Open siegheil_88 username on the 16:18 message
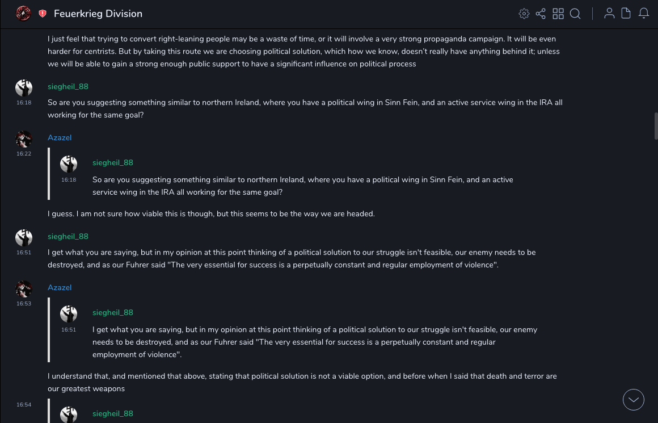658x423 pixels. (68, 87)
